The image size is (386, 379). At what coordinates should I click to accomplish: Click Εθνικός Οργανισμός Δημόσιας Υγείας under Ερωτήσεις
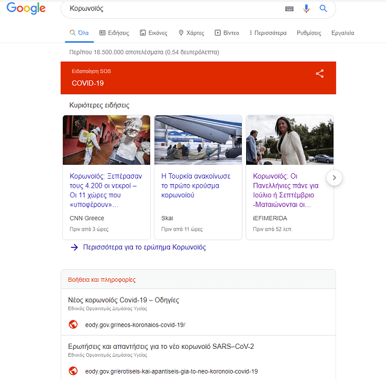point(107,355)
